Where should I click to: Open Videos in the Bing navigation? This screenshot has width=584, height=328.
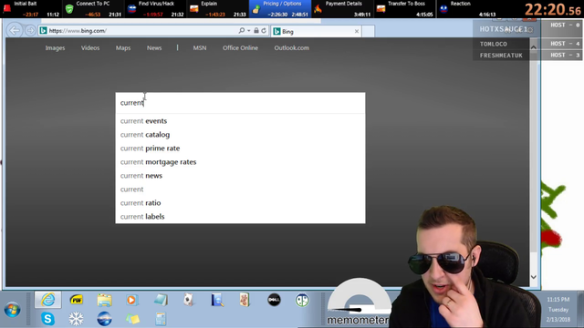[x=90, y=48]
